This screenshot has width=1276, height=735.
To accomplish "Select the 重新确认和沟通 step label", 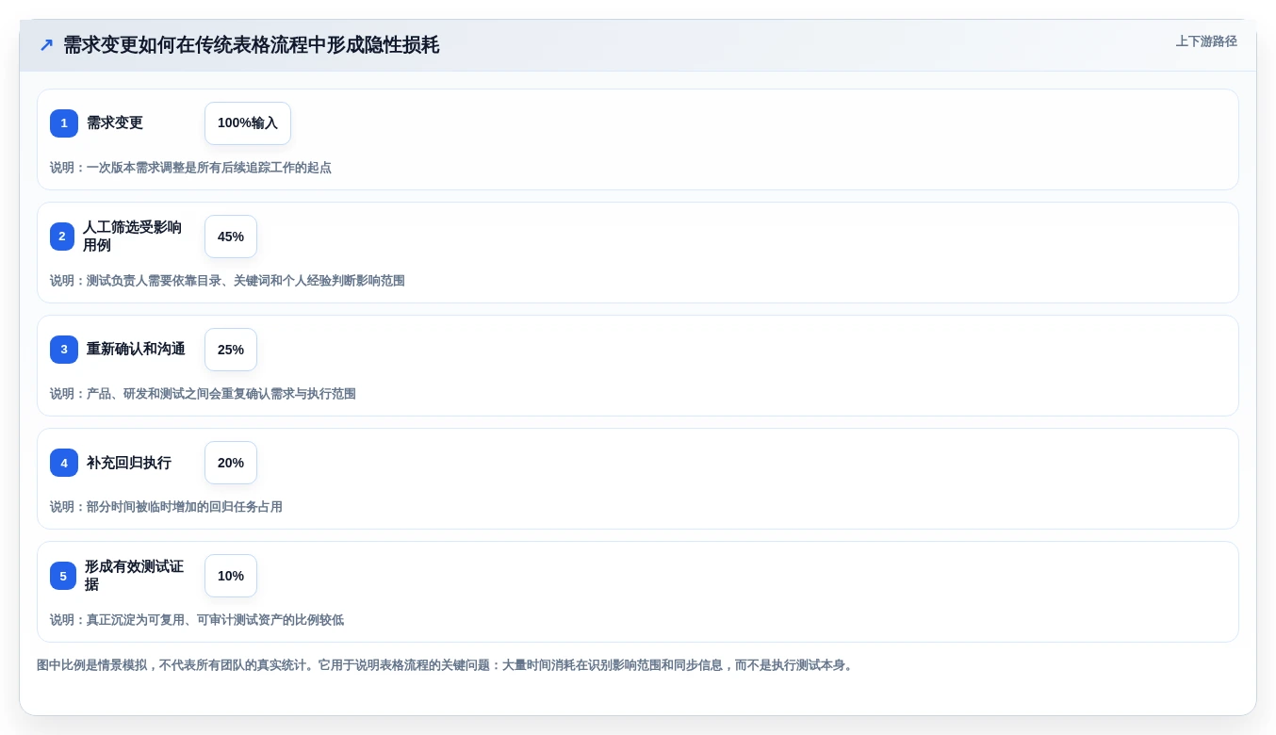I will pyautogui.click(x=136, y=350).
